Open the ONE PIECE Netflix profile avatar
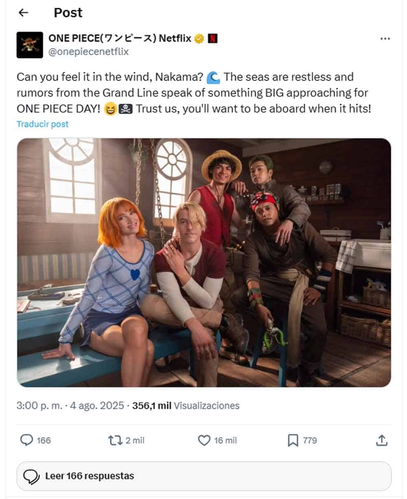 tap(30, 45)
